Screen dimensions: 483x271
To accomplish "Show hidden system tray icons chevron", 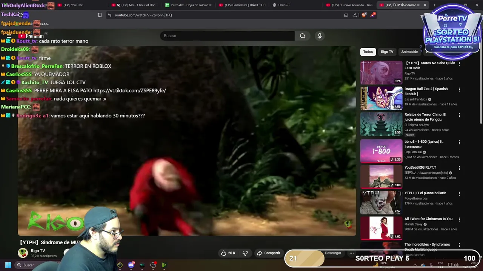I will tap(415, 265).
